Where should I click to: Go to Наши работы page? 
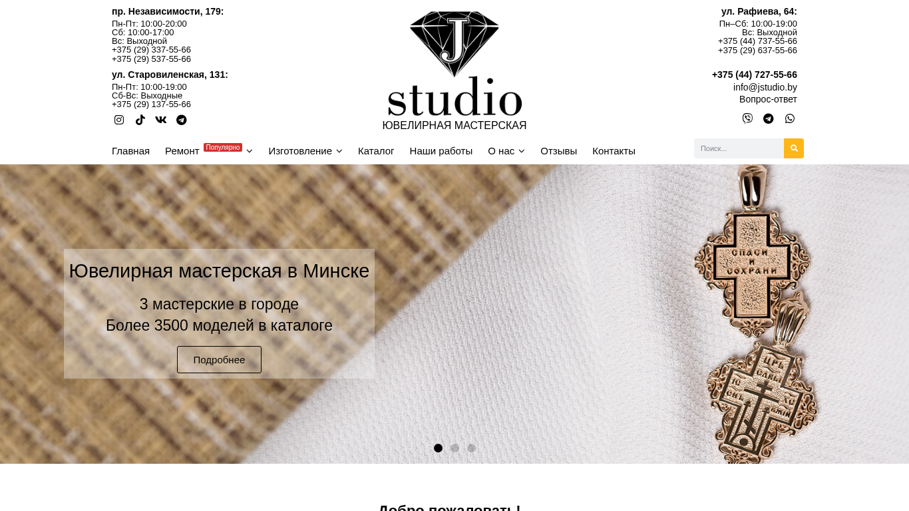pos(441,151)
